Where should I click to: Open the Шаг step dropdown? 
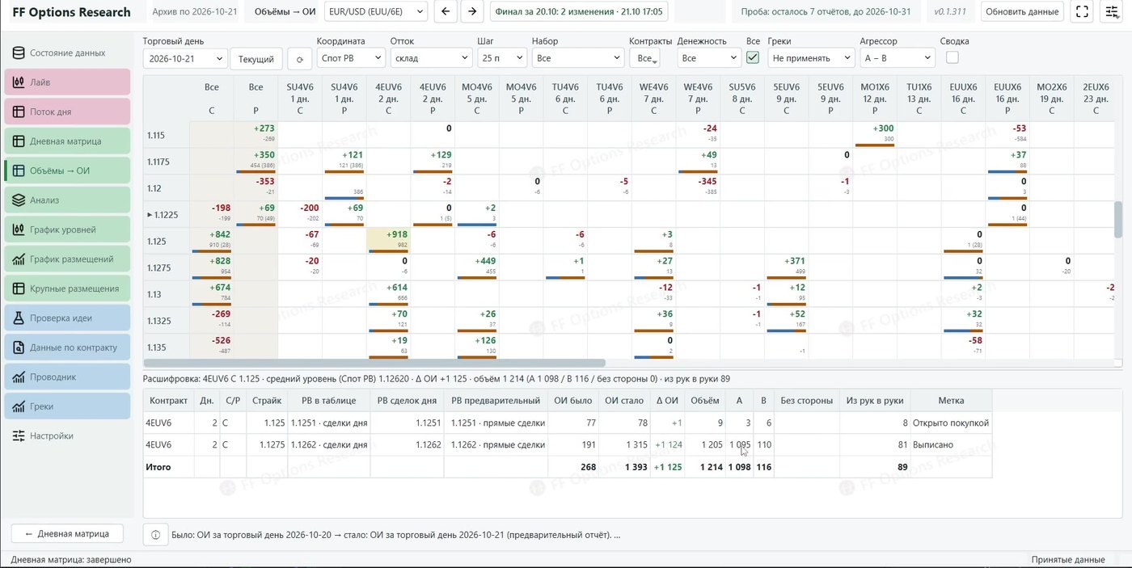tap(502, 58)
